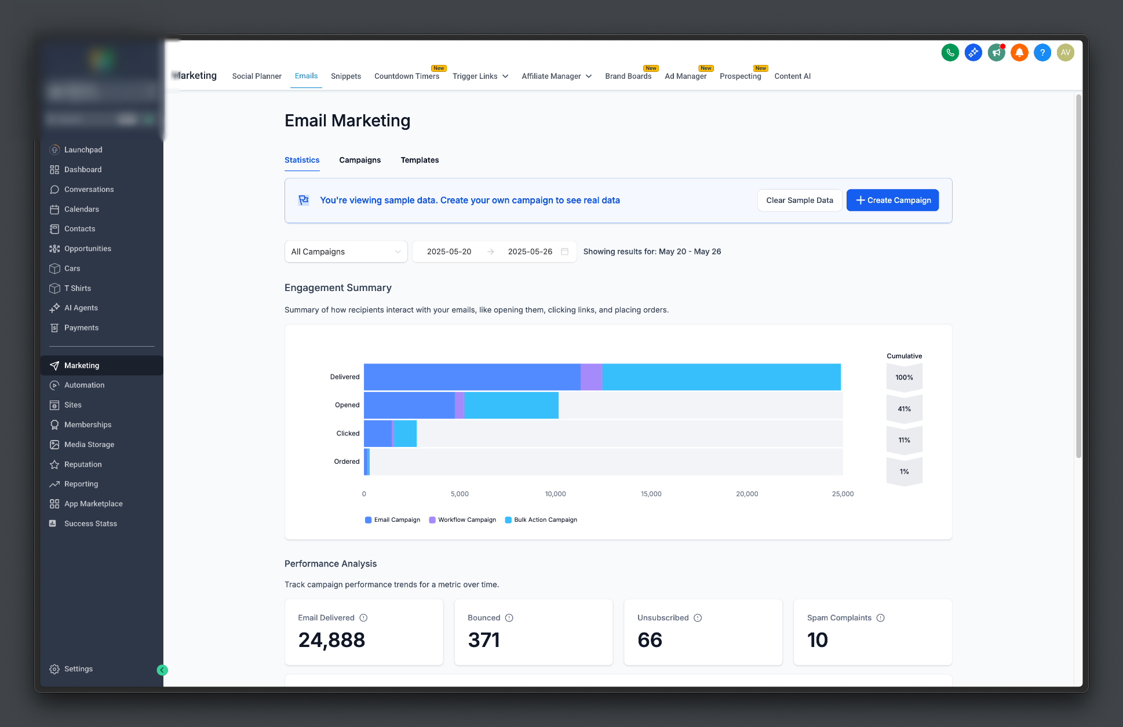Click the Reputation star icon
Image resolution: width=1123 pixels, height=727 pixels.
54,464
